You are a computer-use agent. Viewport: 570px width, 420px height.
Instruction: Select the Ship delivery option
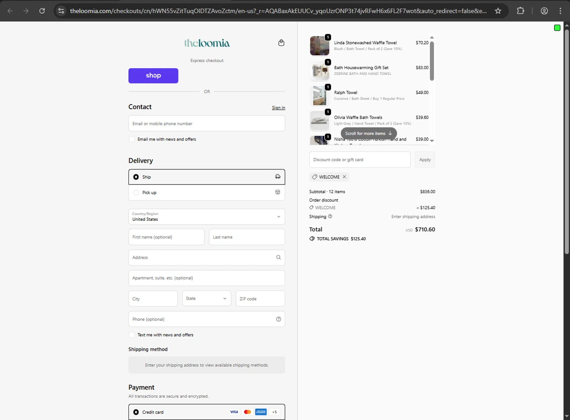207,177
